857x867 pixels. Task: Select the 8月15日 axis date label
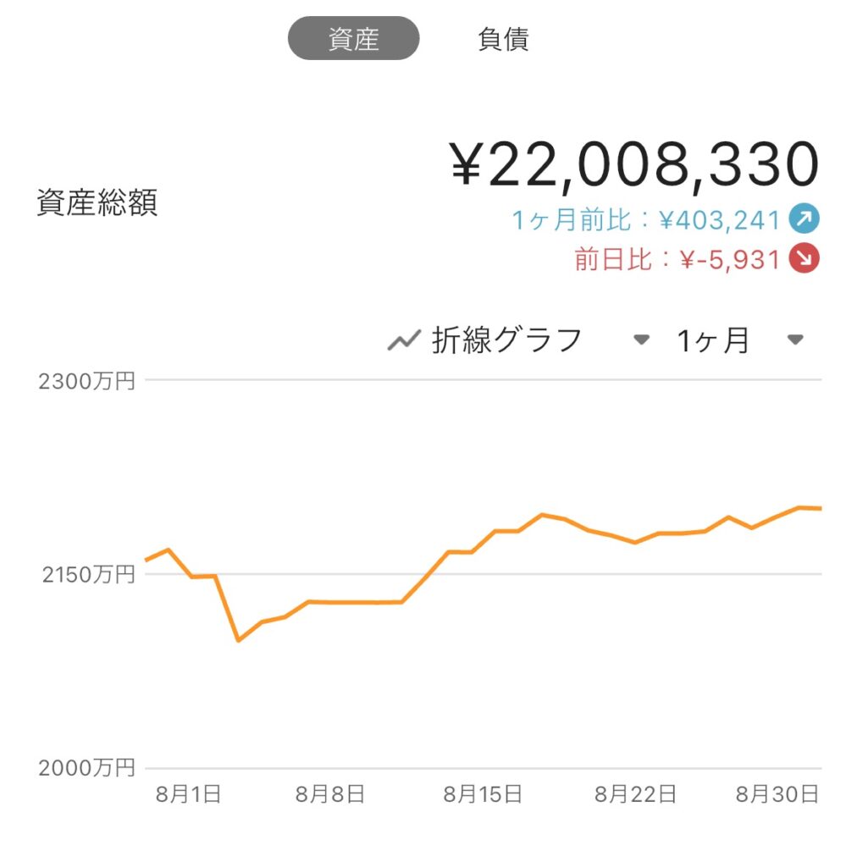(x=483, y=794)
